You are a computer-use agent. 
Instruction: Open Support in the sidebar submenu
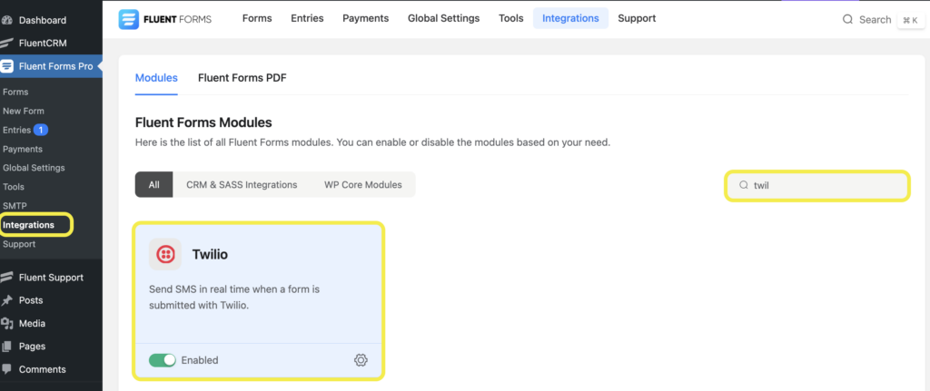coord(19,244)
